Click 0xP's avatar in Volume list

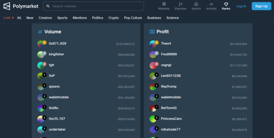point(41,76)
